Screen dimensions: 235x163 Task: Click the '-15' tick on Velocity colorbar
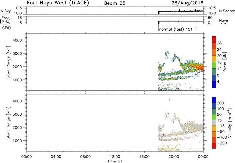[221, 126]
